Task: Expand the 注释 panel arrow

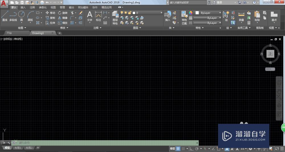Action: 101,28
